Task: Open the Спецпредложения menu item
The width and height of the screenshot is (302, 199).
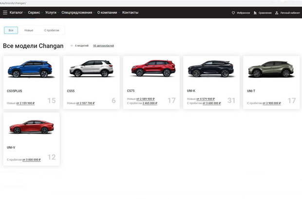Action: point(77,12)
